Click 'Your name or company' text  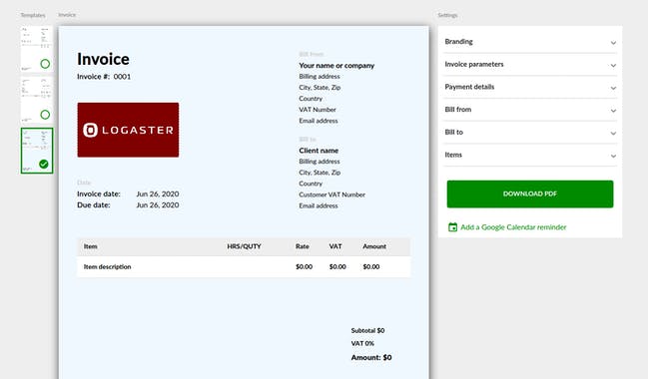(x=336, y=66)
